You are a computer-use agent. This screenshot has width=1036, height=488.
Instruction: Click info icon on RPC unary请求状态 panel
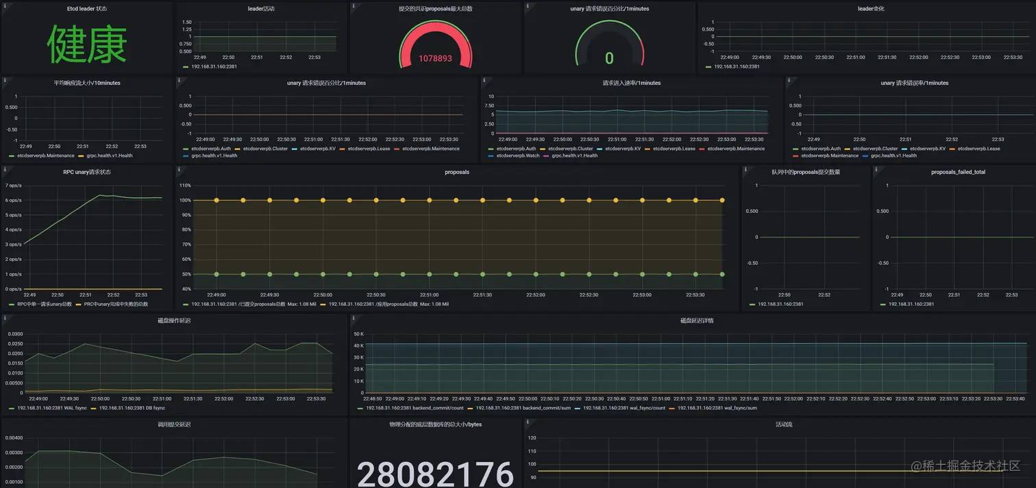click(x=5, y=169)
